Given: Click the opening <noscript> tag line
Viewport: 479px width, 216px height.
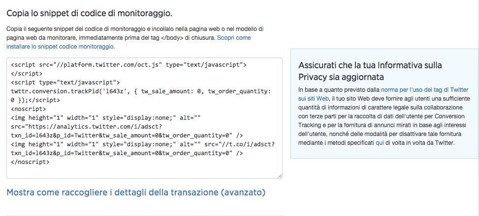Looking at the screenshot, I should click(29, 109).
